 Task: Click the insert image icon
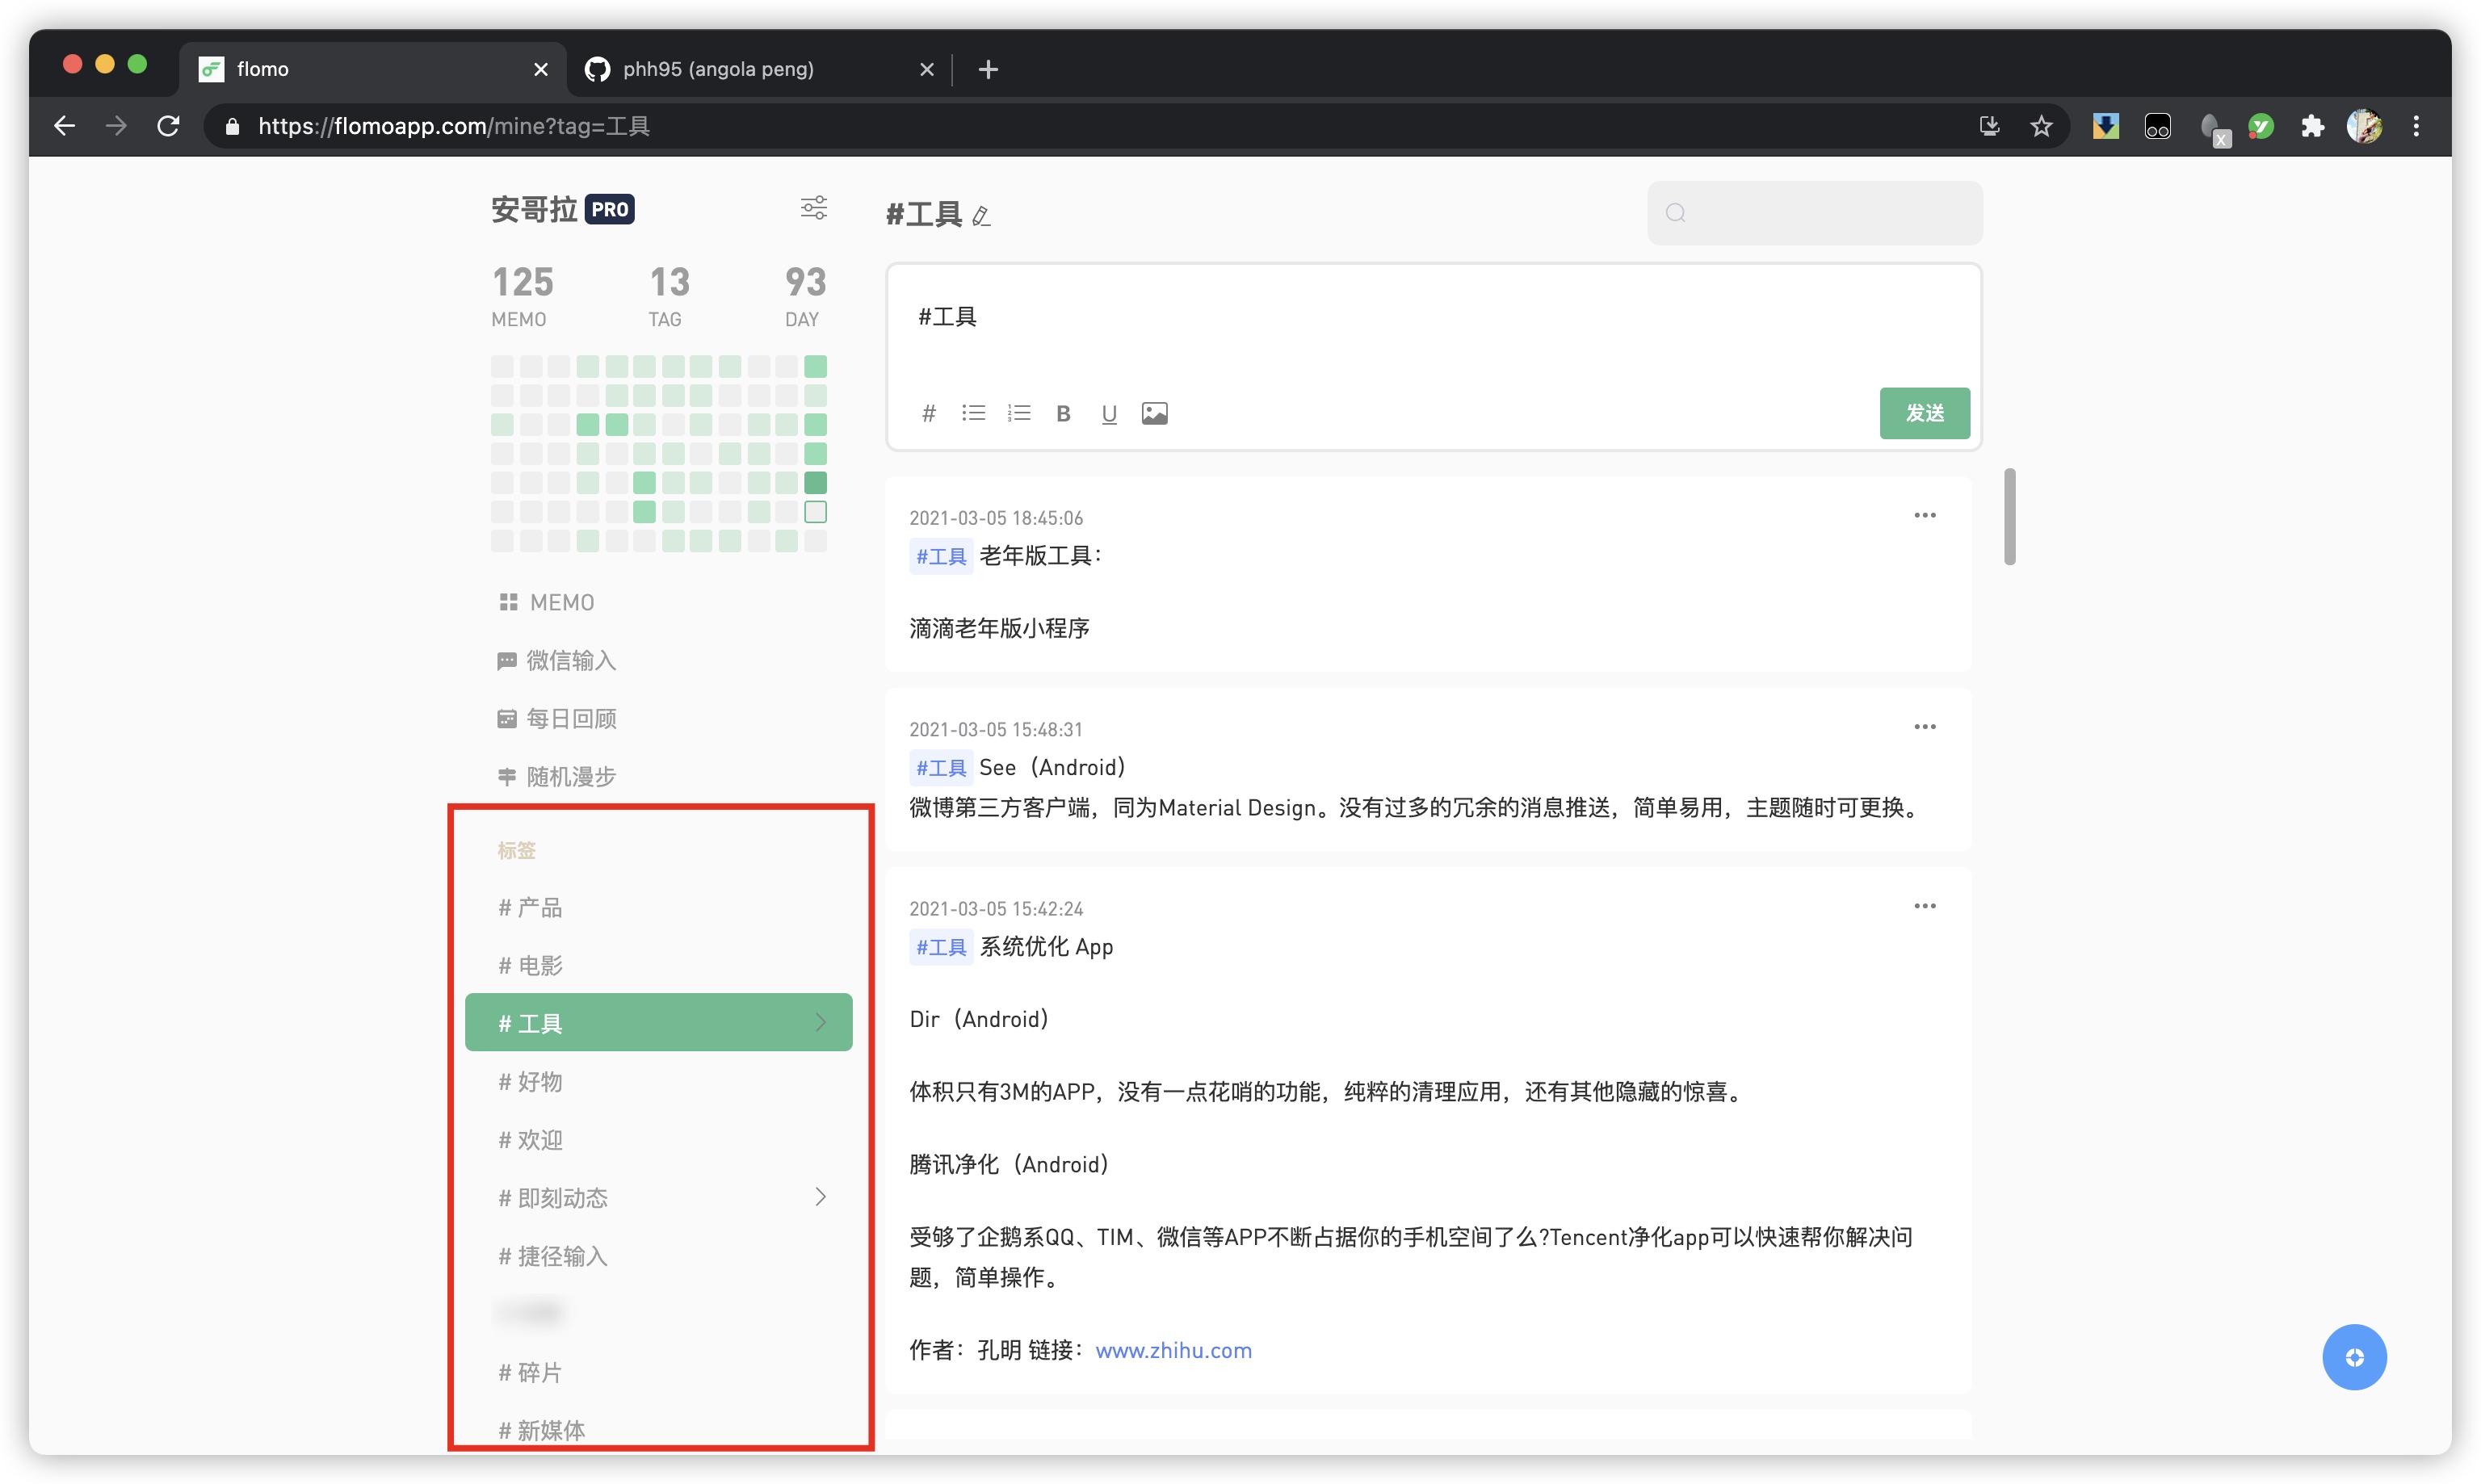(1154, 413)
